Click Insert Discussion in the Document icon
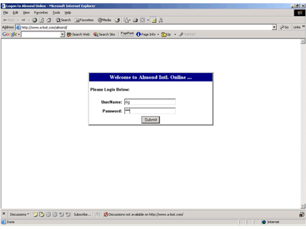This screenshot has height=230, width=306. (x=35, y=215)
